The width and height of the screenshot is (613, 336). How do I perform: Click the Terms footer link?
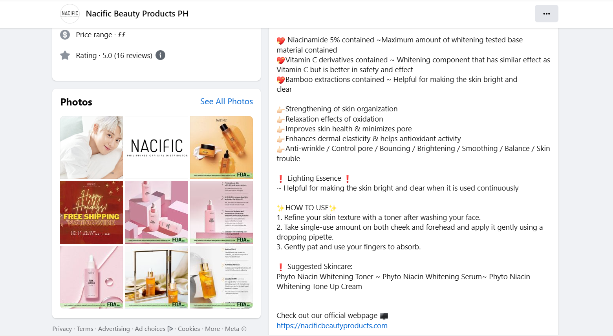(x=85, y=329)
